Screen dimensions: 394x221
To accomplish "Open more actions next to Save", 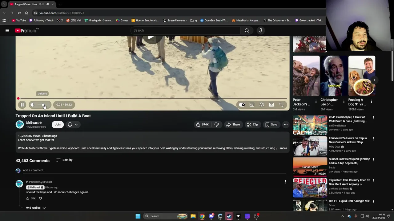I will coord(286,124).
